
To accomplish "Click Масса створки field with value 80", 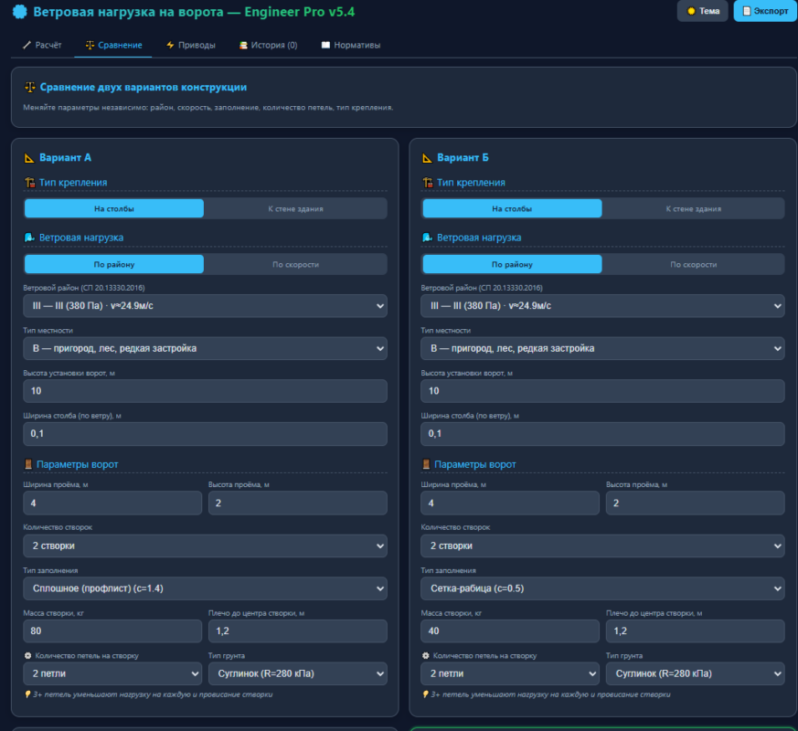I will coord(112,631).
